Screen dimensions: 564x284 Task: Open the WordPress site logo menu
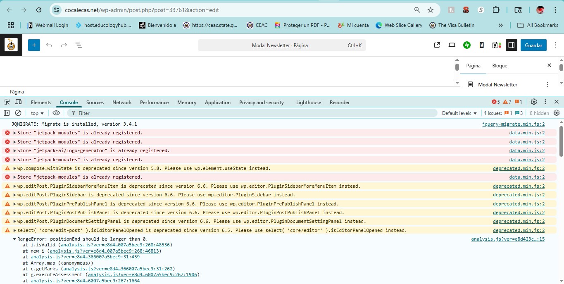(x=11, y=45)
